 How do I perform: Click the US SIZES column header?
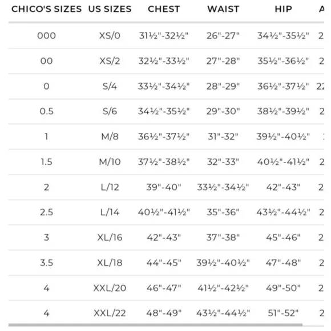pyautogui.click(x=110, y=9)
